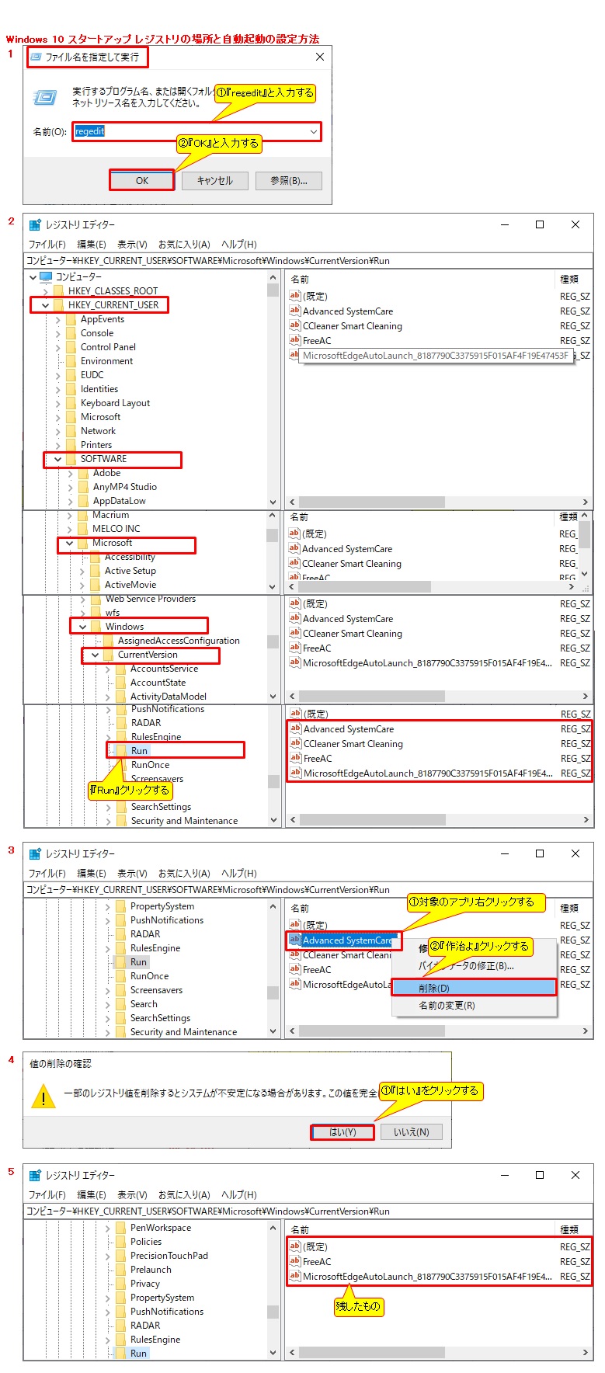Select the EUDC key
The width and height of the screenshot is (605, 1373).
[x=92, y=375]
